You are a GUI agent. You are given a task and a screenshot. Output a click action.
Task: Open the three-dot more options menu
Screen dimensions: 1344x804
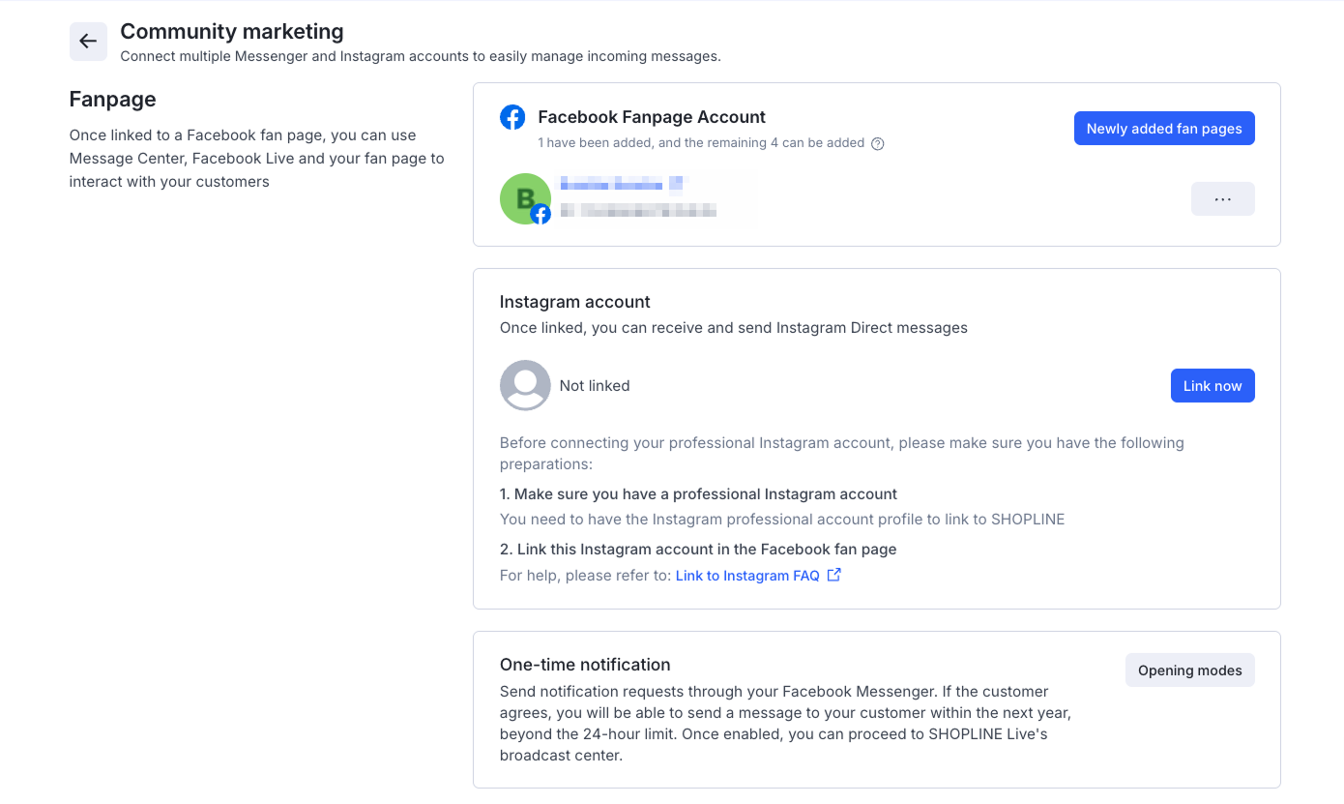point(1222,199)
